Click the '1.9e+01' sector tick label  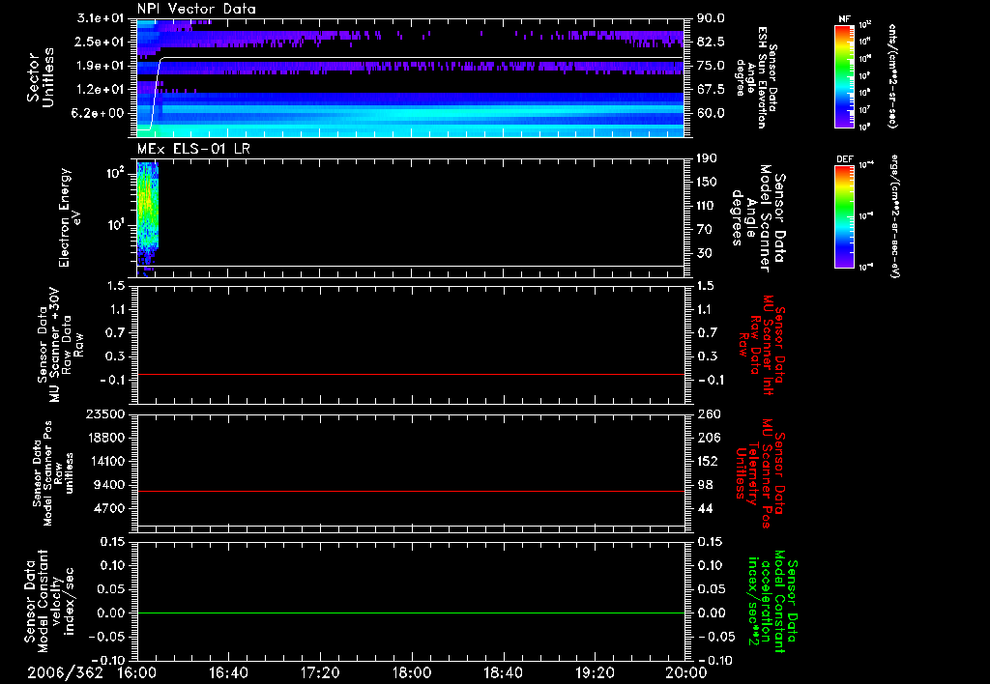point(101,66)
